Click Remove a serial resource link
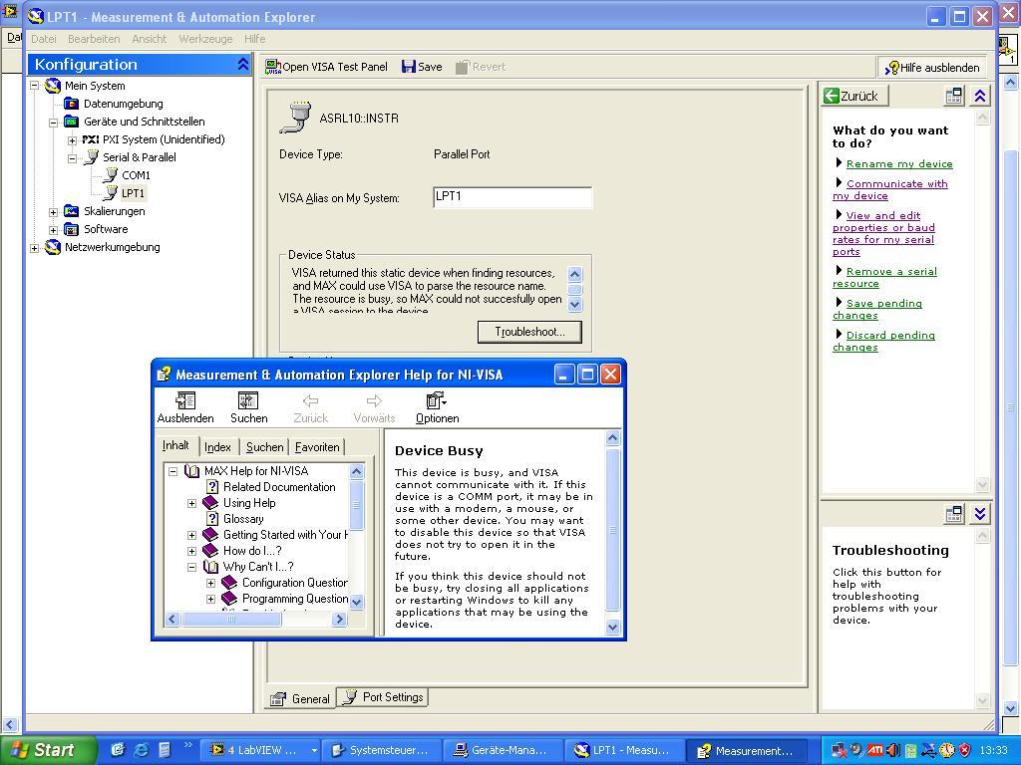The height and width of the screenshot is (765, 1021). (x=884, y=277)
